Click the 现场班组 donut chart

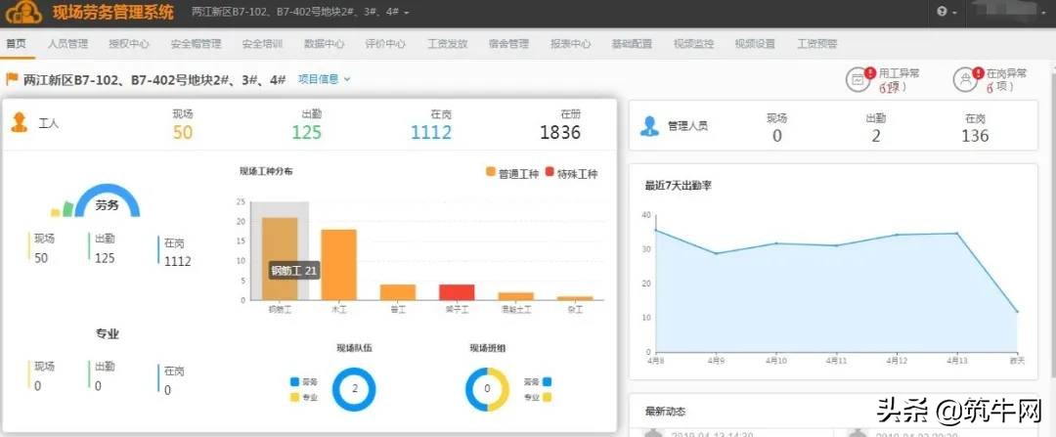[x=488, y=389]
